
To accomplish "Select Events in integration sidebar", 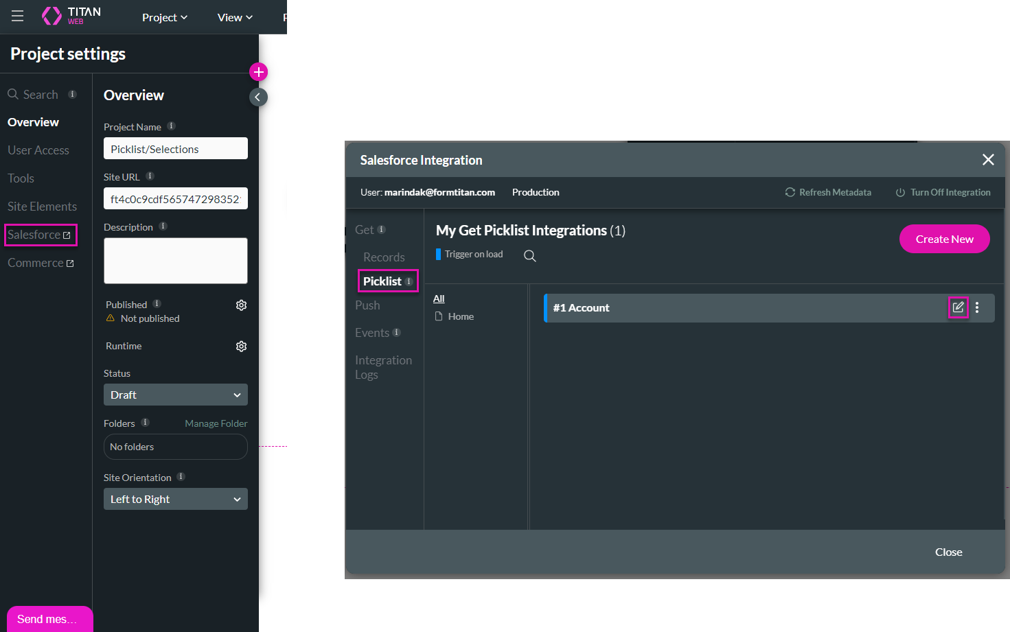I will [x=372, y=333].
